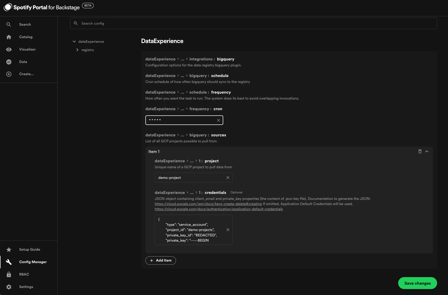Viewport: 448px width, 295px height.
Task: Open the application-default-credentials link
Action: (x=219, y=209)
